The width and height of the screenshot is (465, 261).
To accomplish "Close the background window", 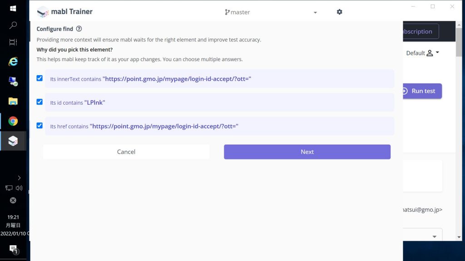I will [x=452, y=6].
